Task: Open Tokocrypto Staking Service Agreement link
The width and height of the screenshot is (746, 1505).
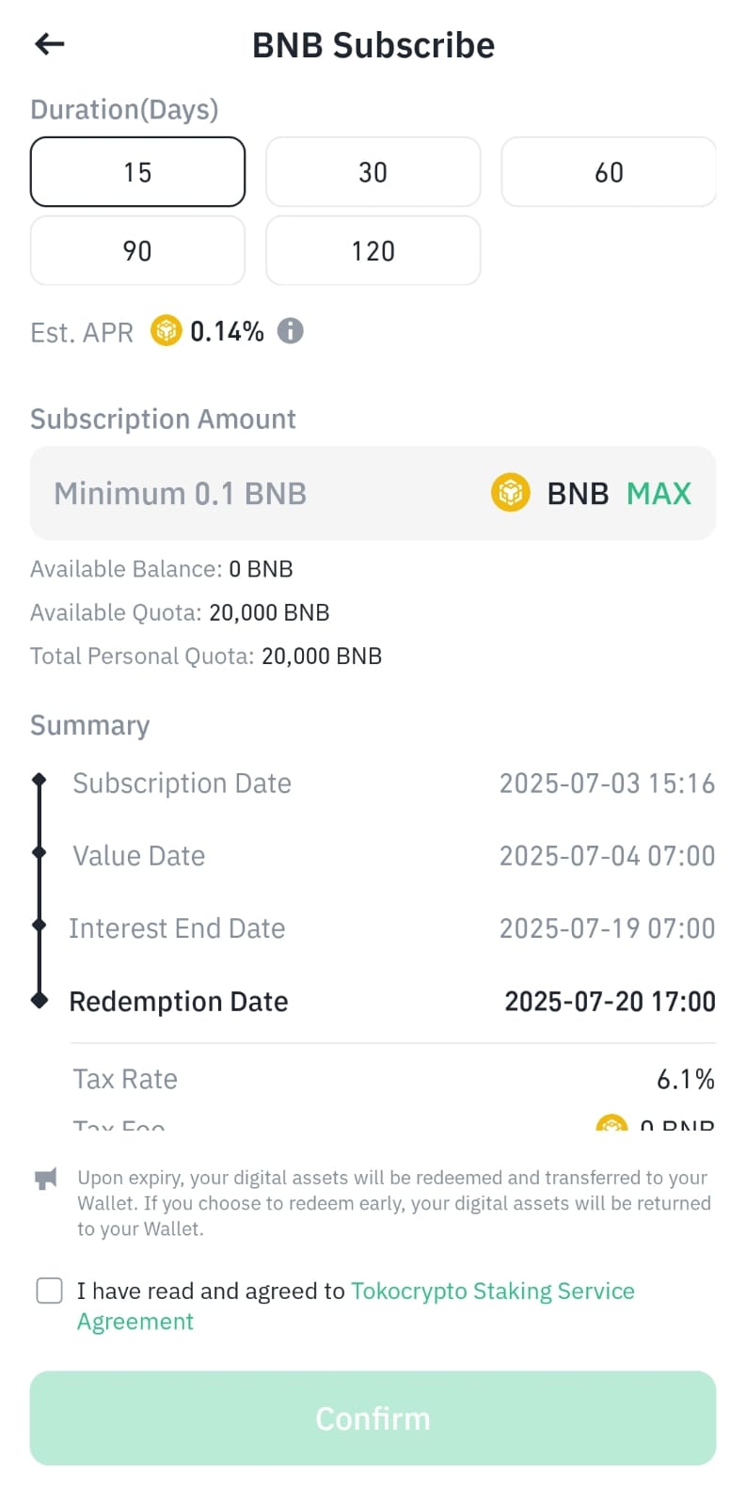Action: [356, 1306]
